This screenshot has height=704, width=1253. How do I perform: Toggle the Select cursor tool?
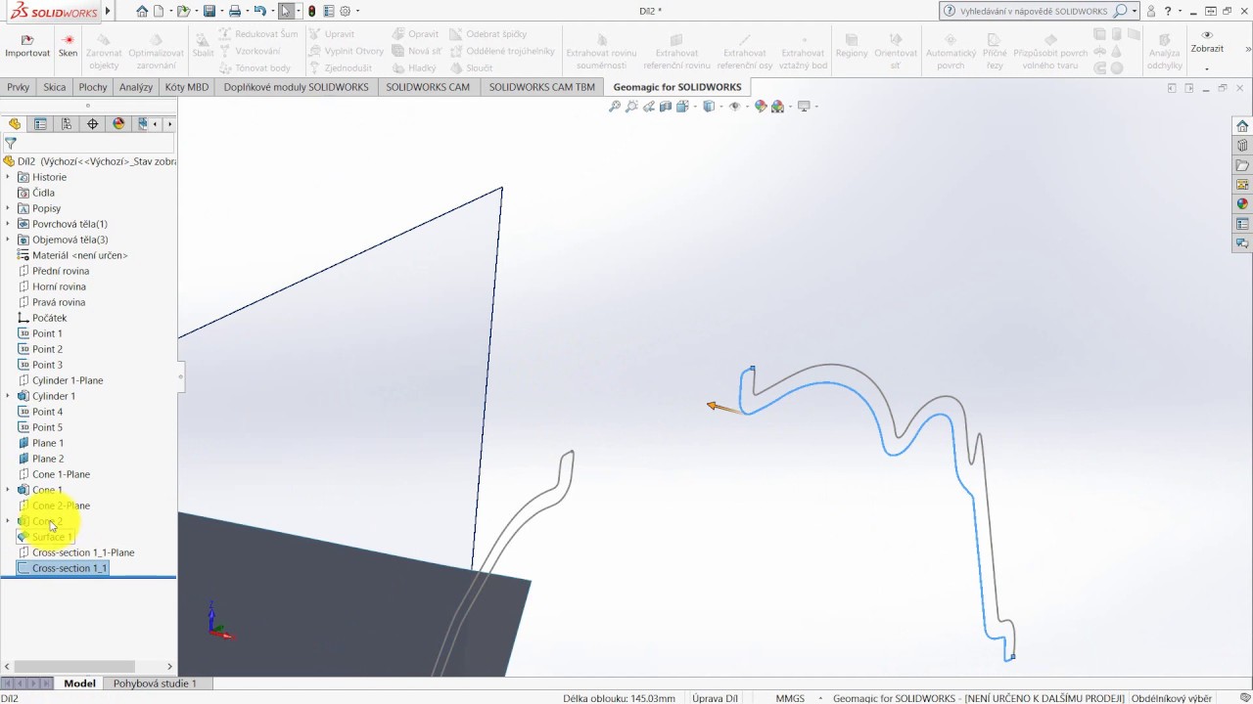(x=285, y=12)
